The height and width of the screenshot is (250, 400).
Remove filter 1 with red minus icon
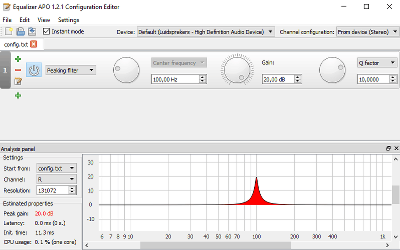[x=18, y=70]
